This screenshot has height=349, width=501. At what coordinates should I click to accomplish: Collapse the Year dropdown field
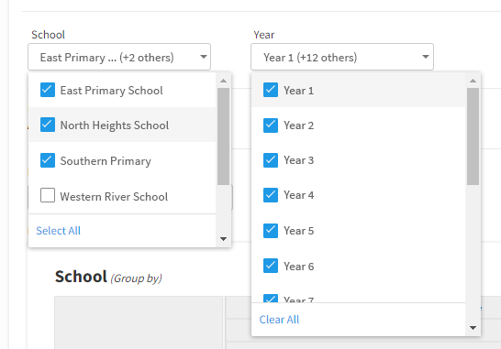point(342,57)
